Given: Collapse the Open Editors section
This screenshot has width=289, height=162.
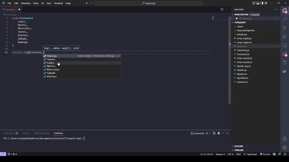Looking at the screenshot, I should [241, 14].
